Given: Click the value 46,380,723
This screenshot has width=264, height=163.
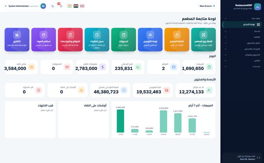Looking at the screenshot, I should (106, 92).
